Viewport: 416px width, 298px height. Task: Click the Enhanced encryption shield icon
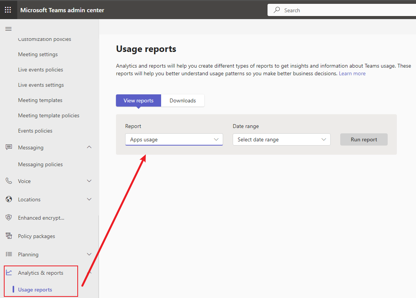(9, 217)
